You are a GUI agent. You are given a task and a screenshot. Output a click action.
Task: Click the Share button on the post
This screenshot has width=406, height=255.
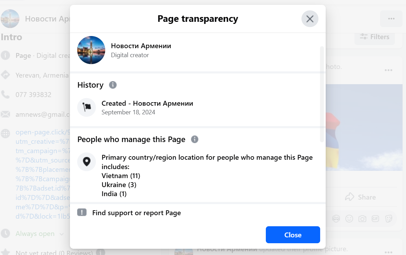pyautogui.click(x=360, y=197)
